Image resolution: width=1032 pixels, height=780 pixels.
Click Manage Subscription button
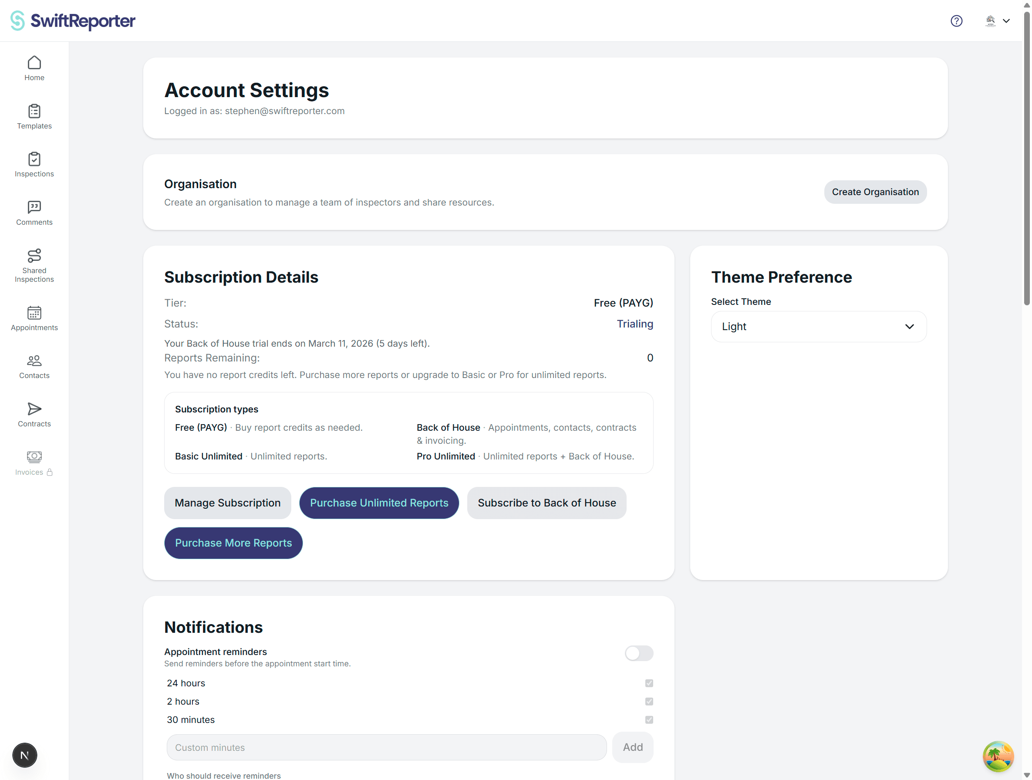[x=228, y=503]
